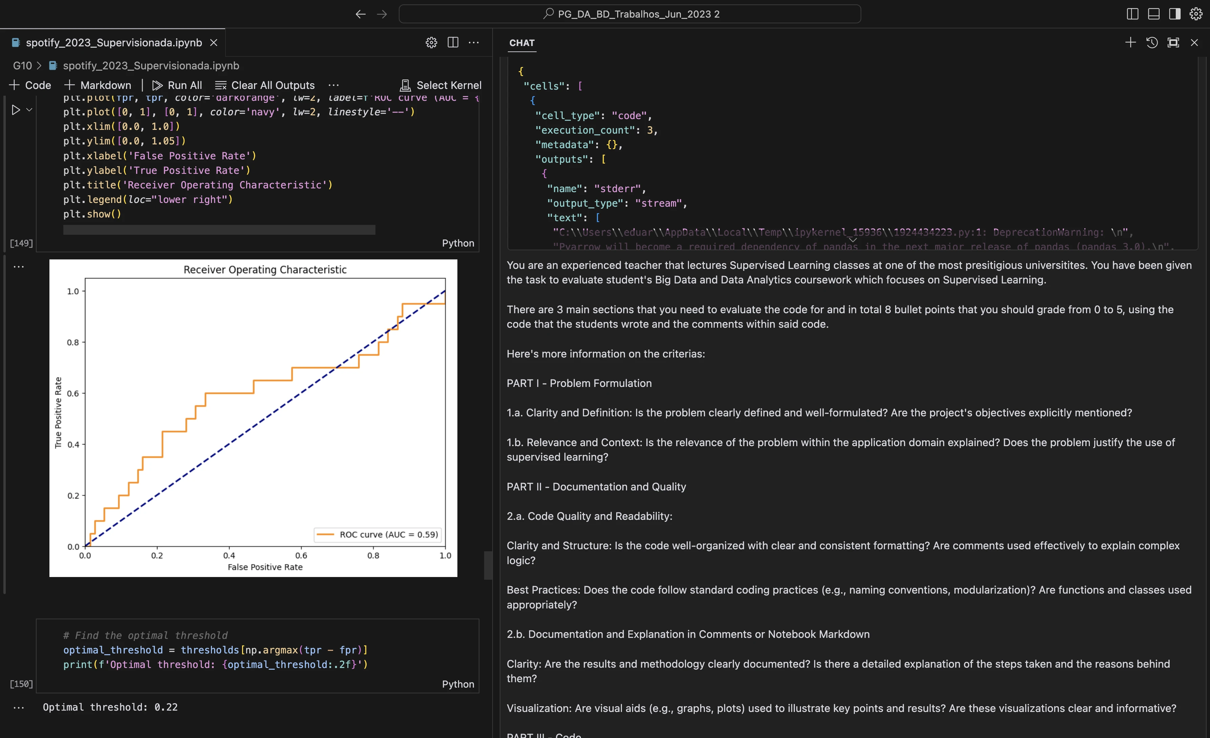This screenshot has height=738, width=1210.
Task: Click the Go Back arrow in title bar
Action: tap(361, 14)
